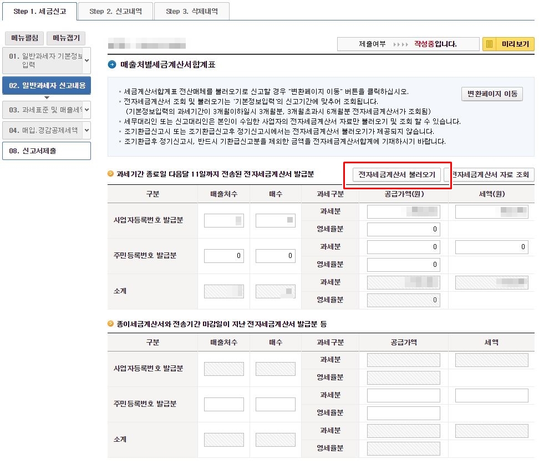Click 매수 field for electronic 사업자등록번호 발급분

click(x=276, y=220)
